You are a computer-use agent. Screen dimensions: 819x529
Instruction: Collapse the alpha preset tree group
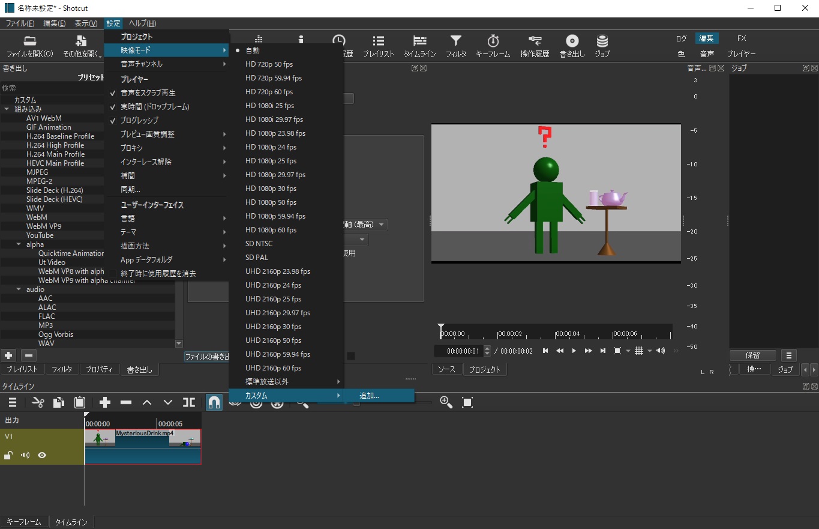pos(19,244)
